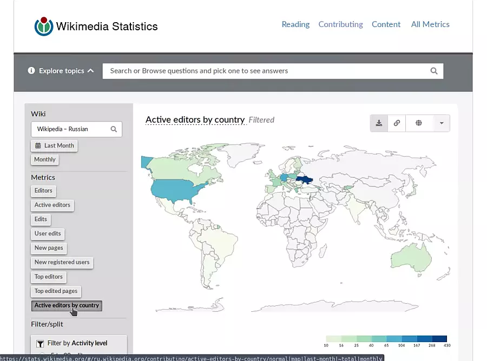Click the Wikimedia logo icon
The image size is (487, 361).
(x=44, y=26)
